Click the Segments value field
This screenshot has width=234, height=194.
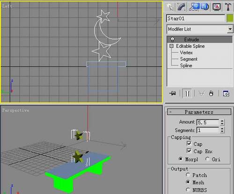(208, 130)
